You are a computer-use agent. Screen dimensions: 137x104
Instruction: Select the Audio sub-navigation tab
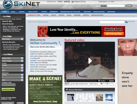(x=53, y=15)
